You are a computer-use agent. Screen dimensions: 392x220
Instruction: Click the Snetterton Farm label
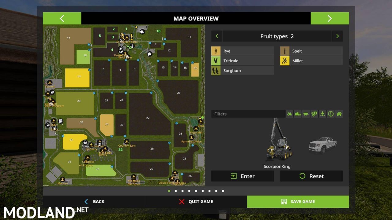click(127, 42)
